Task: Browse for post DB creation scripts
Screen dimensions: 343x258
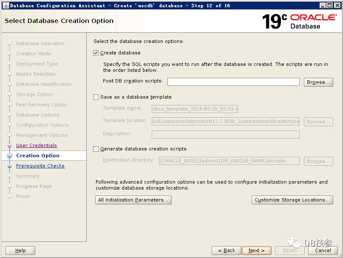Action: pyautogui.click(x=318, y=82)
